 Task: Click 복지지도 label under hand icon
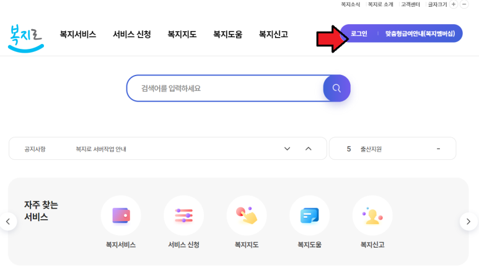coord(247,245)
